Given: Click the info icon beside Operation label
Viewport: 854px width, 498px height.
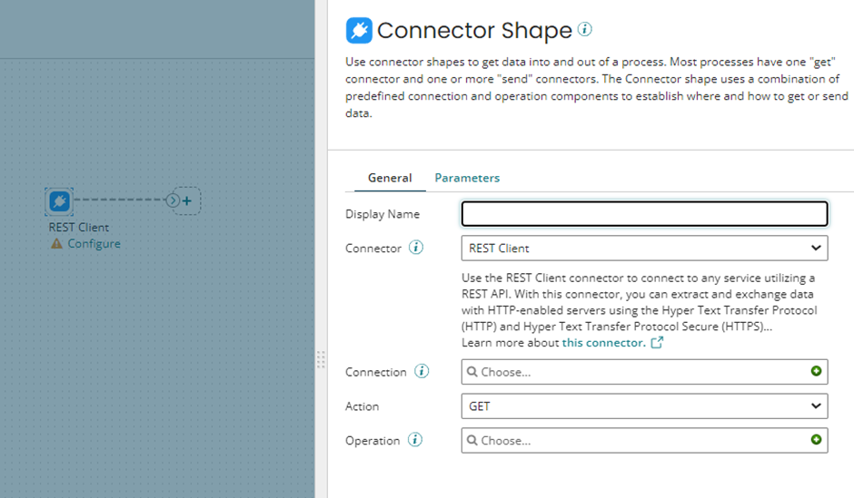Looking at the screenshot, I should coord(415,440).
